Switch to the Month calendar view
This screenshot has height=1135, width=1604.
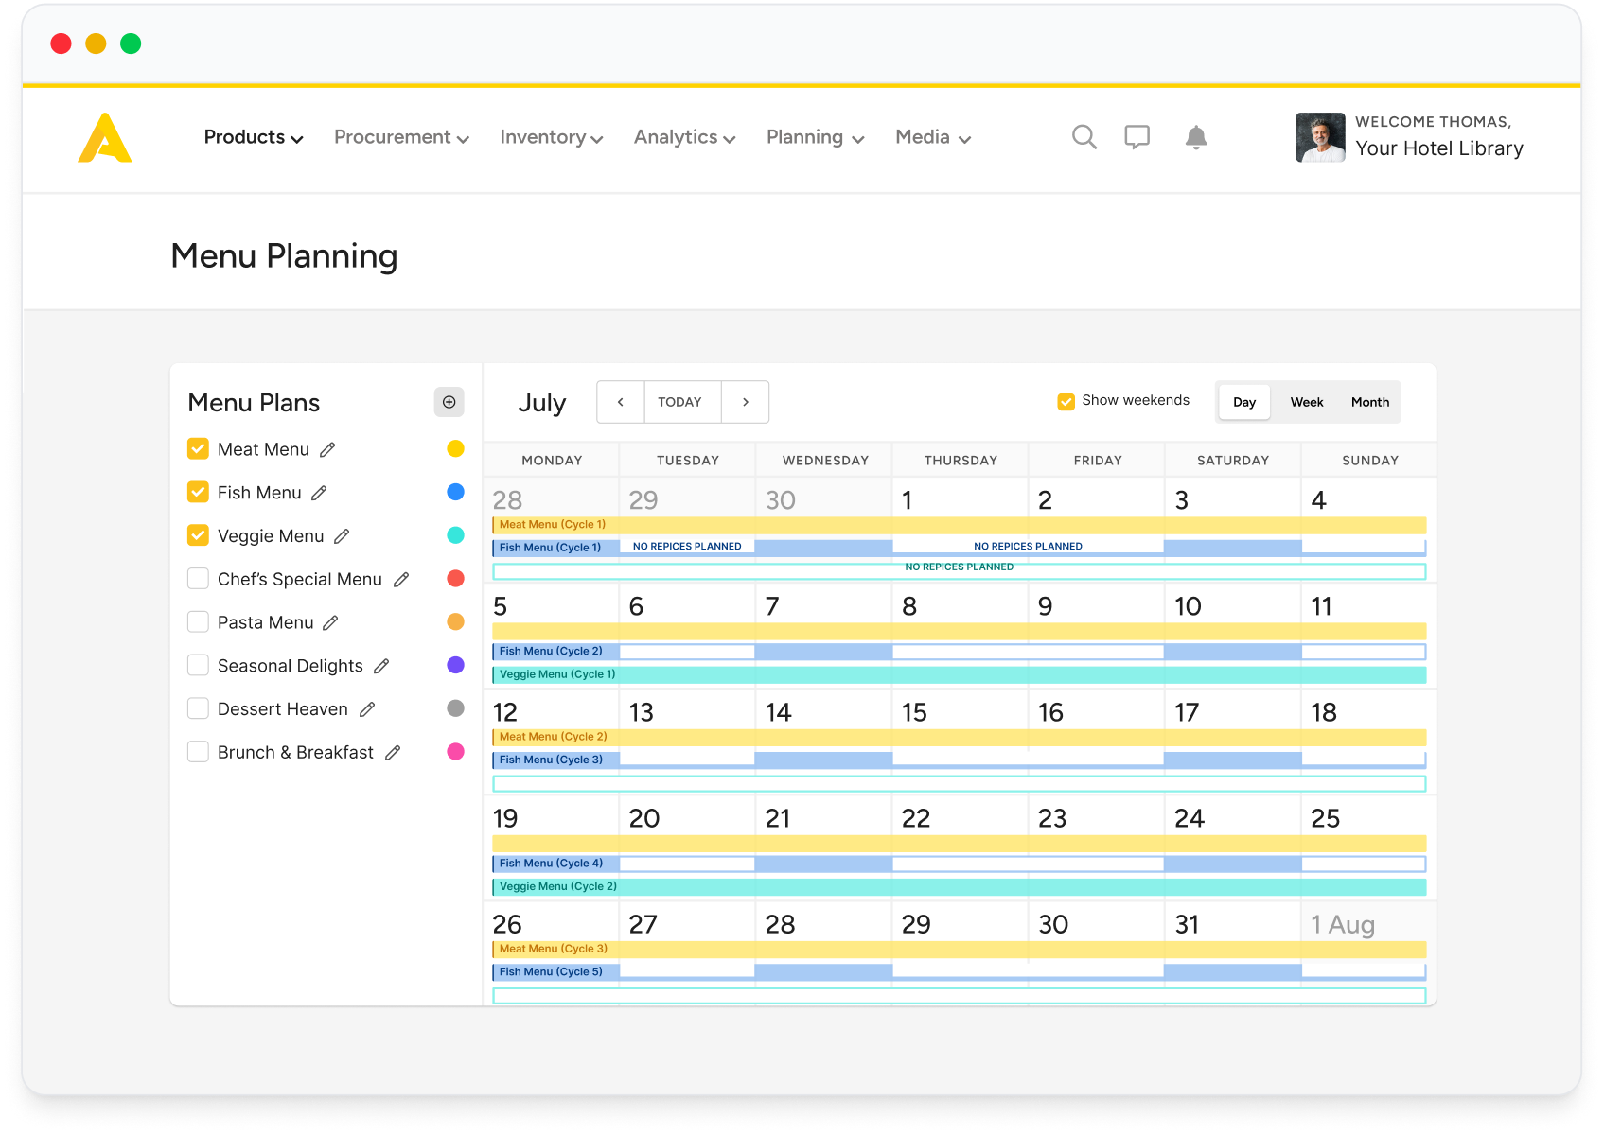1369,401
